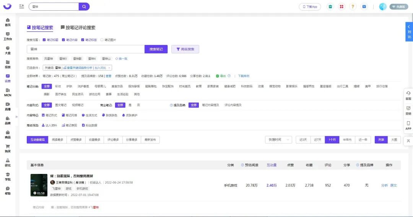The image size is (413, 217).
Task: Expand the 达人资料 advanced filter
Action: 49,125
